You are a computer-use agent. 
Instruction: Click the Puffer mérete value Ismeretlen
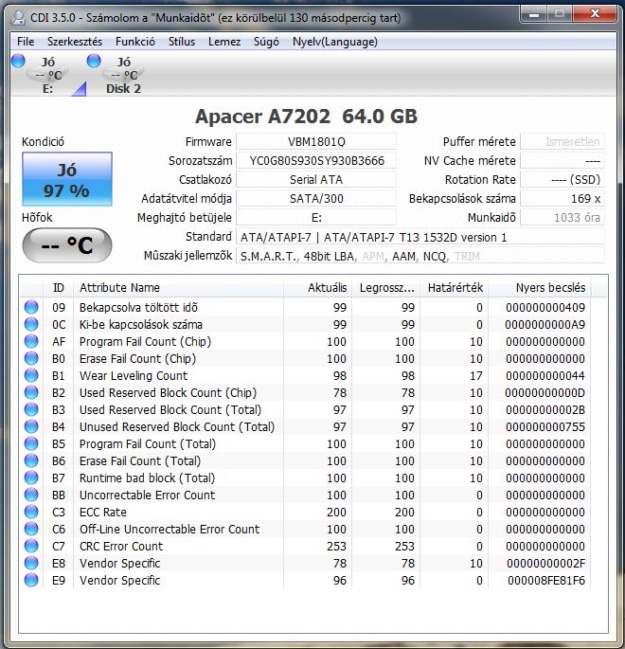[562, 142]
